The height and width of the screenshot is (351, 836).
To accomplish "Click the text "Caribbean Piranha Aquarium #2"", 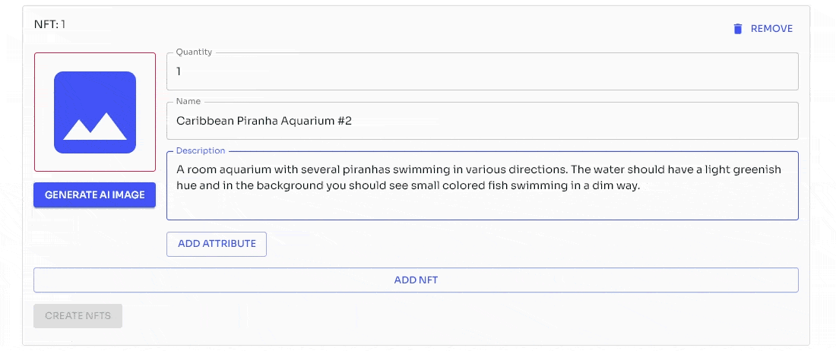I will click(264, 121).
